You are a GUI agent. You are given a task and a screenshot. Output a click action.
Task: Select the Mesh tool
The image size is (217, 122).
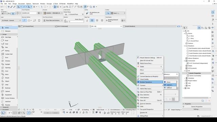pos(8,75)
